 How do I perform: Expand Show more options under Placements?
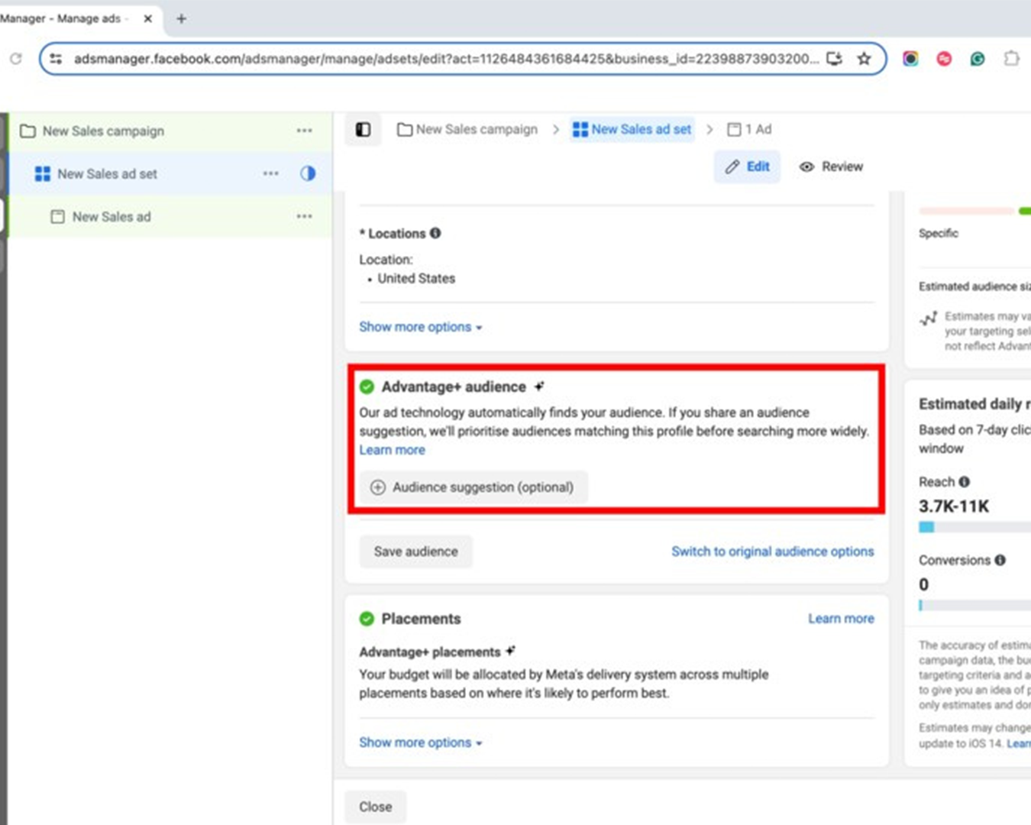(421, 742)
